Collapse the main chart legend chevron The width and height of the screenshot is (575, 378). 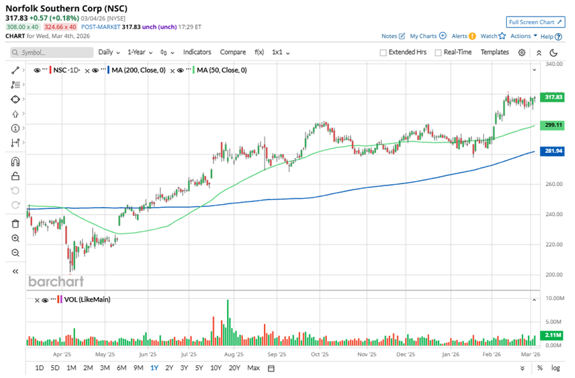(534, 69)
